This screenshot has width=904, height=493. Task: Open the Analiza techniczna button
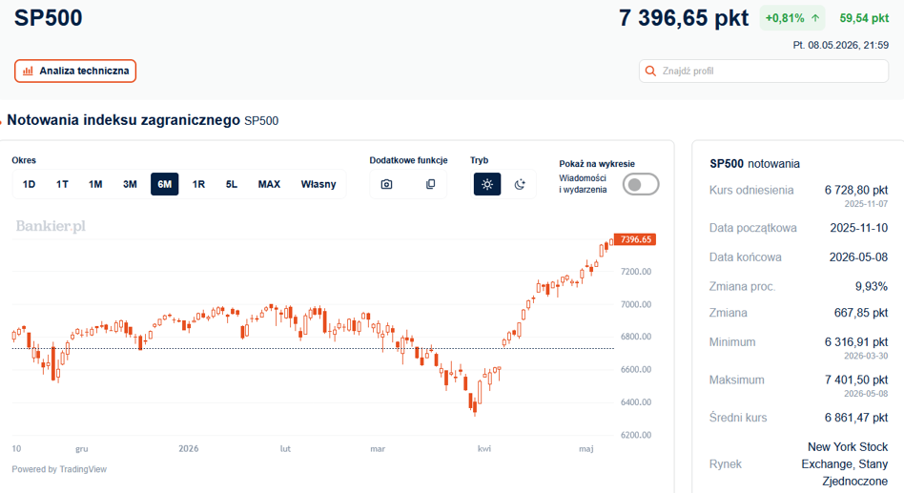coord(75,71)
